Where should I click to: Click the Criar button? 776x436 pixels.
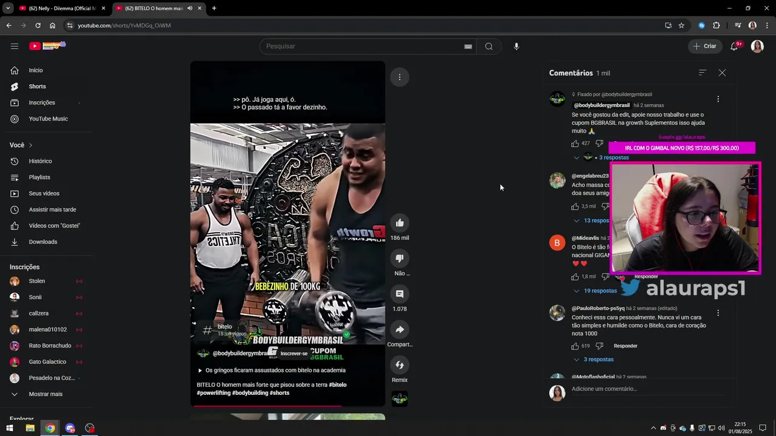(704, 46)
